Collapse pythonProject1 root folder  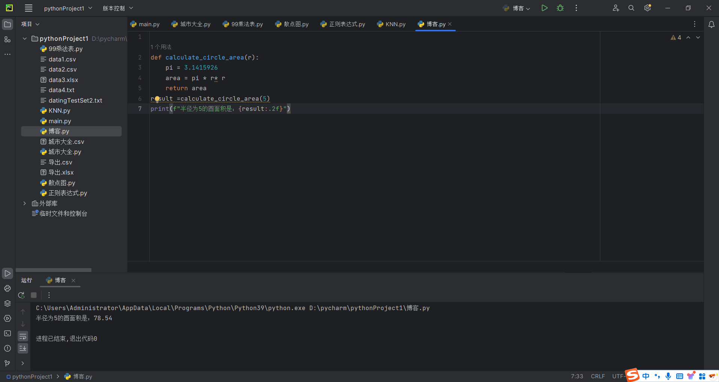click(25, 39)
